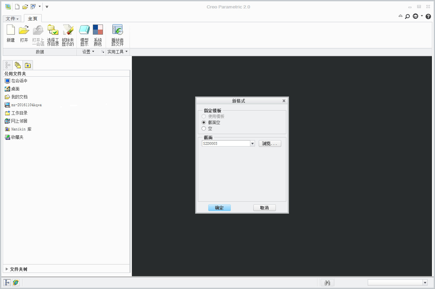The height and width of the screenshot is (289, 435).
Task: Click the 取消 button in the dialog
Action: (x=264, y=208)
